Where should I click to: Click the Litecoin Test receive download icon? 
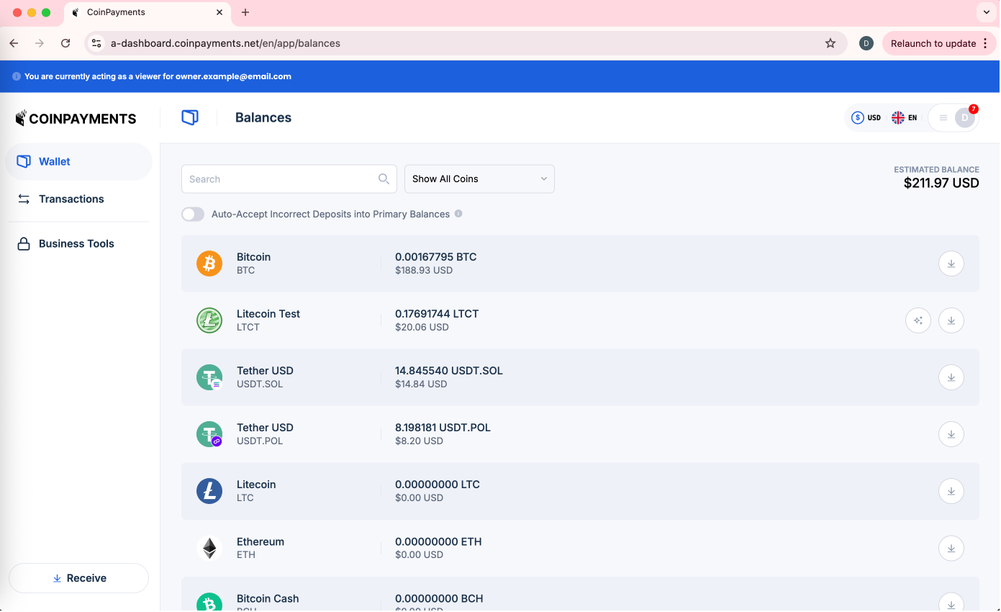pos(951,320)
